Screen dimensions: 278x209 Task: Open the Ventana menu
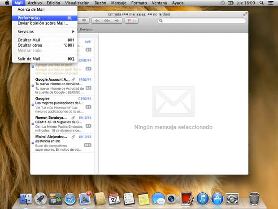[159, 3]
